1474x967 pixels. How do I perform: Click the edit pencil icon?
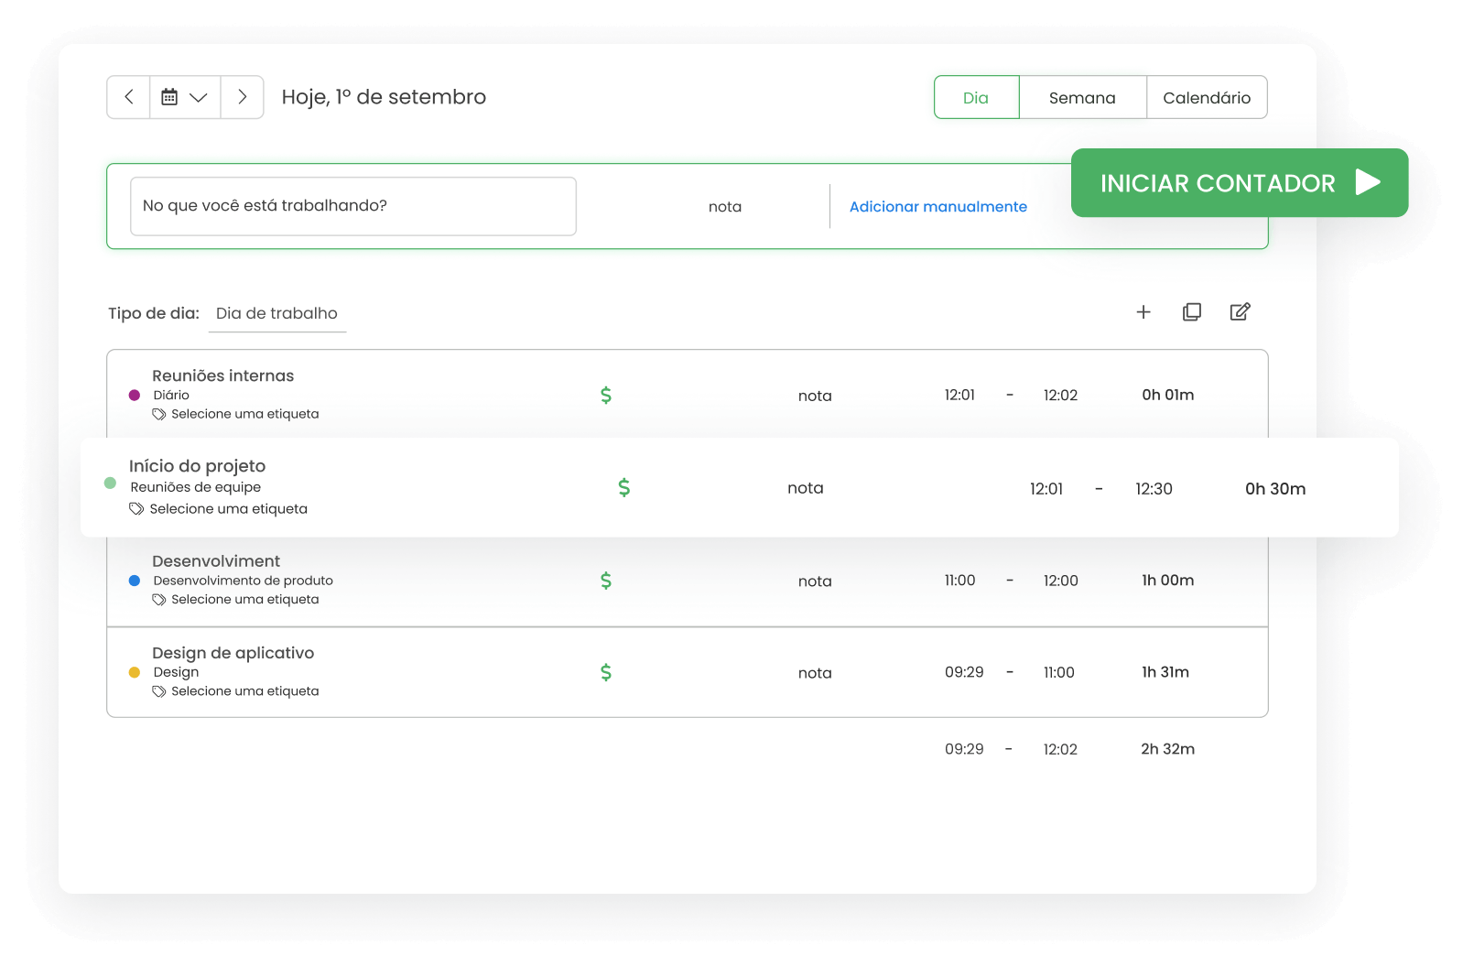tap(1240, 312)
